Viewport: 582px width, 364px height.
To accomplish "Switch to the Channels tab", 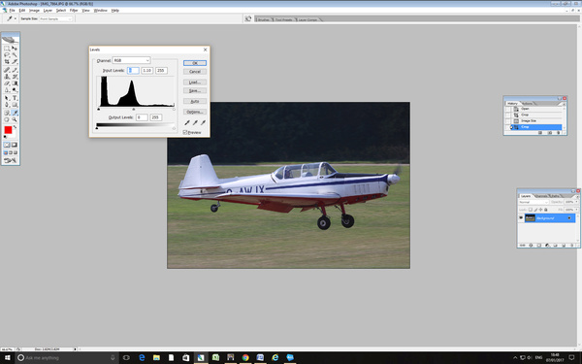I will (x=541, y=196).
